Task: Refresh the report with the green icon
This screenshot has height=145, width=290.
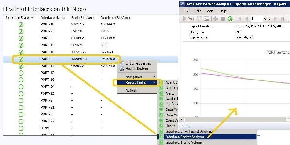Action: click(x=230, y=19)
